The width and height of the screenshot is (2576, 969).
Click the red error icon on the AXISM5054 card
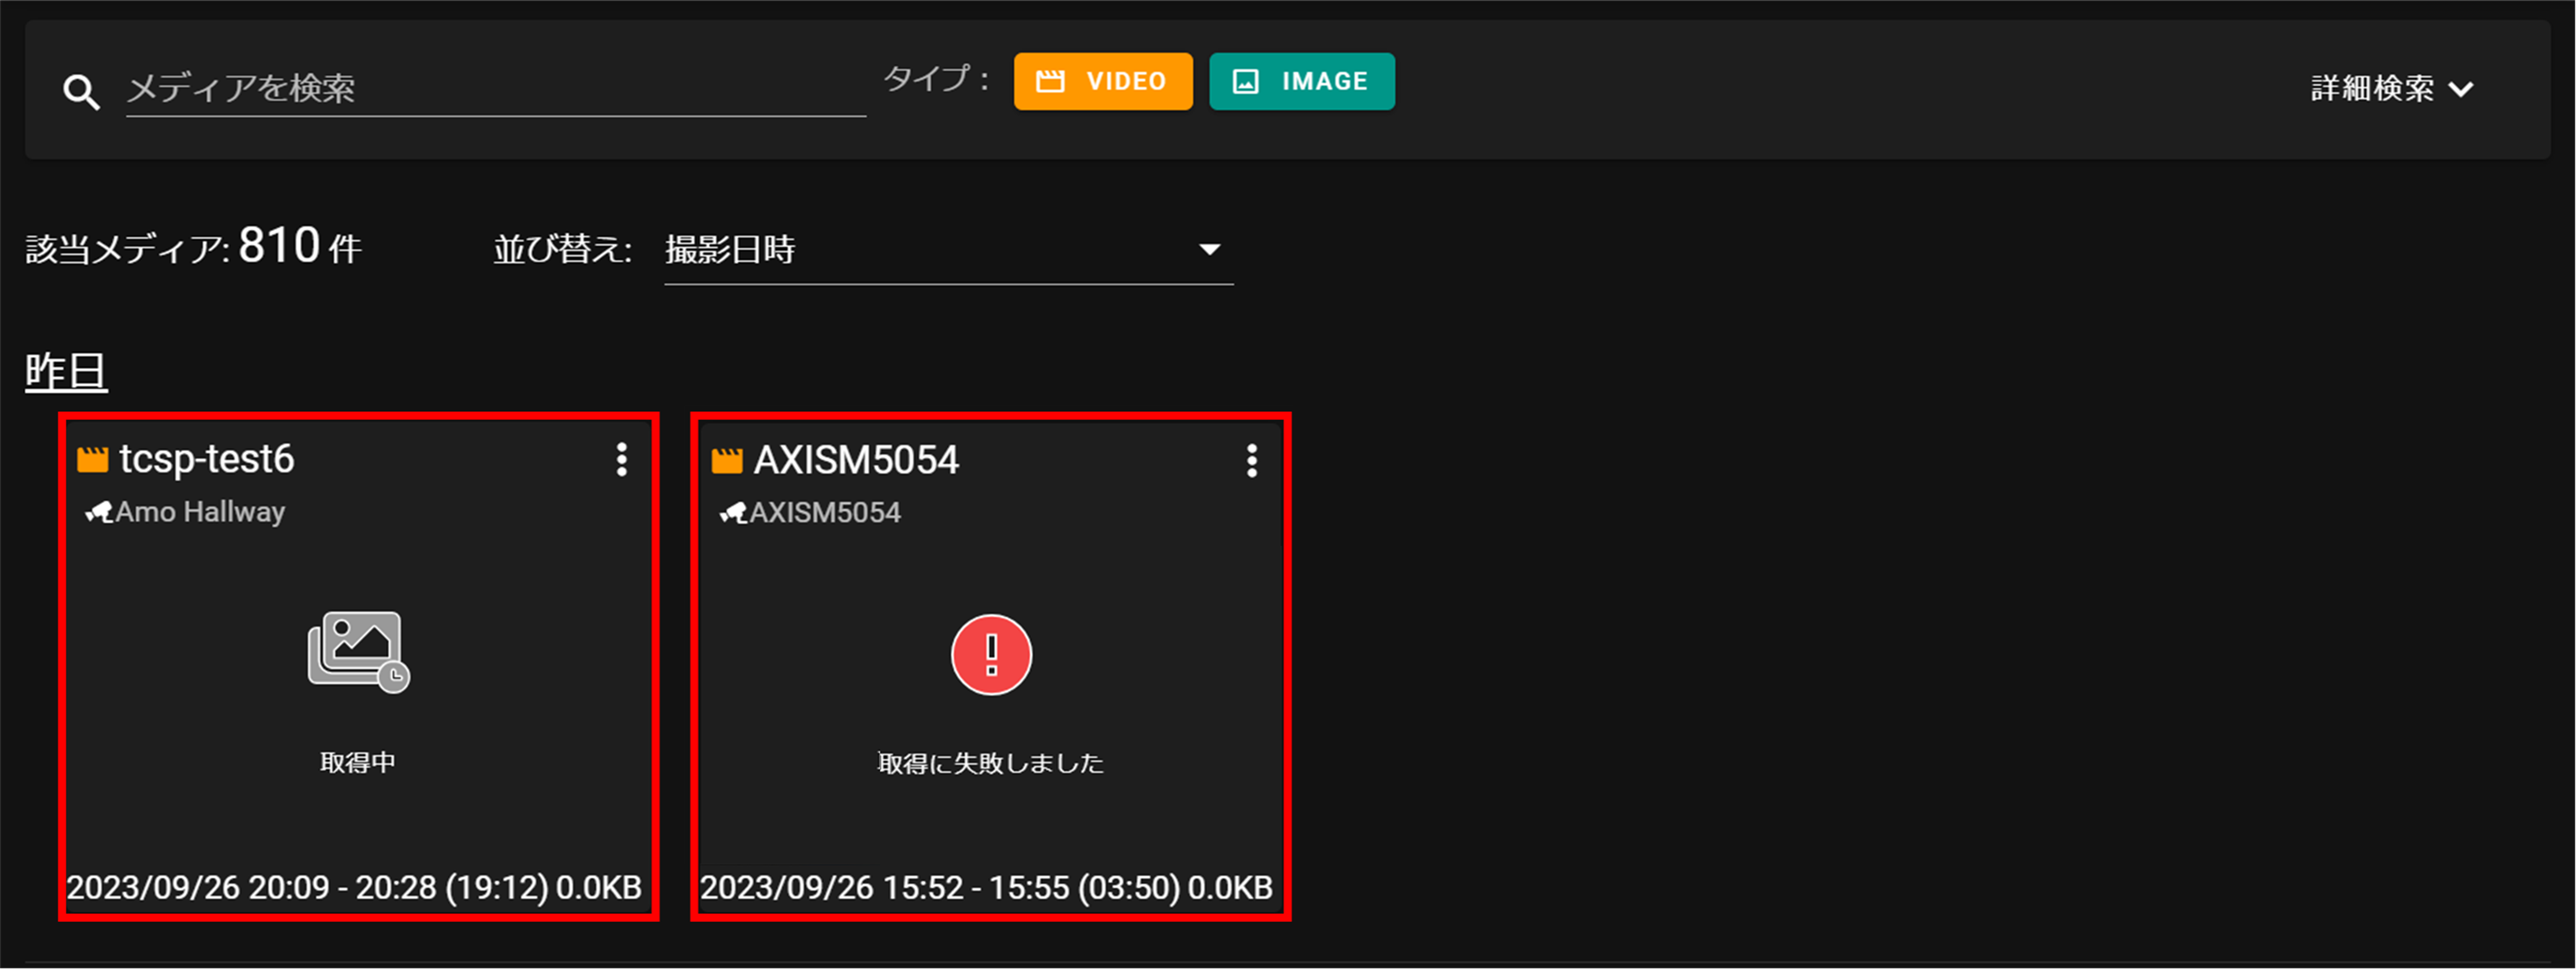[991, 655]
